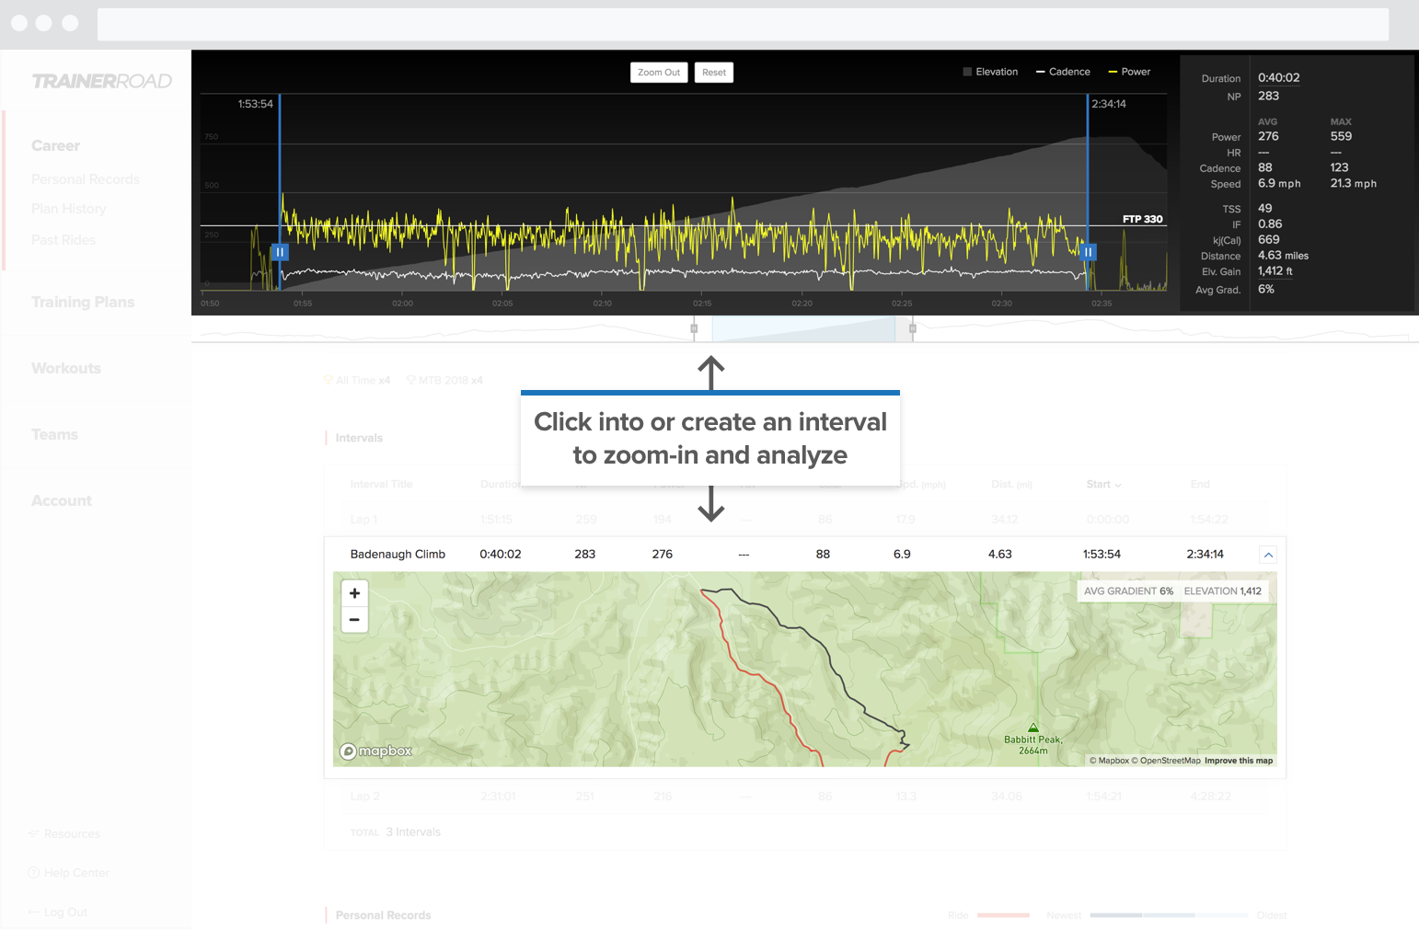Click the Reset button on chart

point(714,73)
